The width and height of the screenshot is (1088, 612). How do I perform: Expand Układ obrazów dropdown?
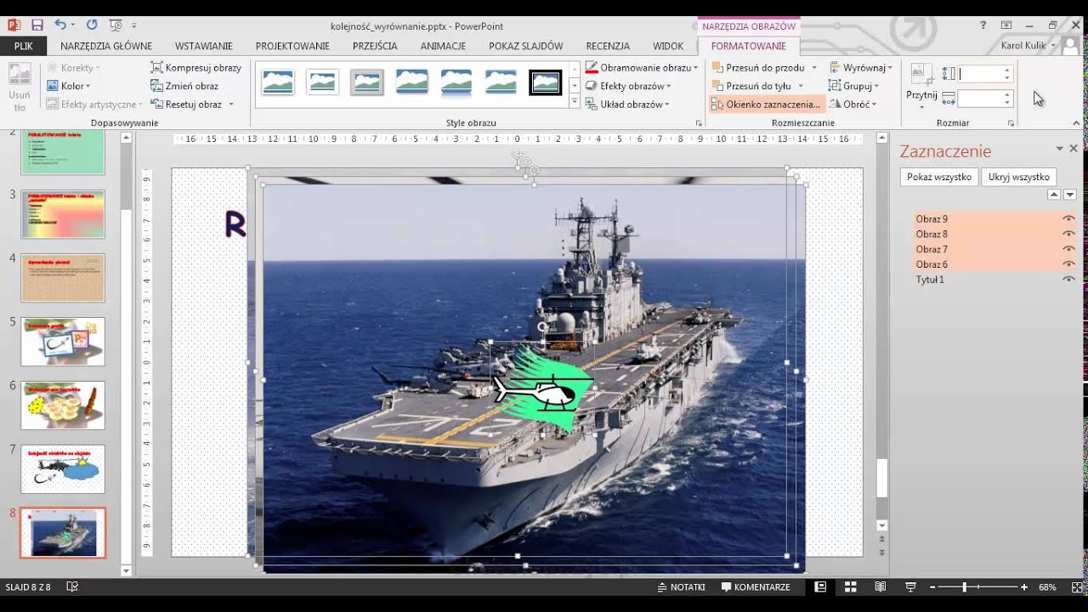coord(627,105)
